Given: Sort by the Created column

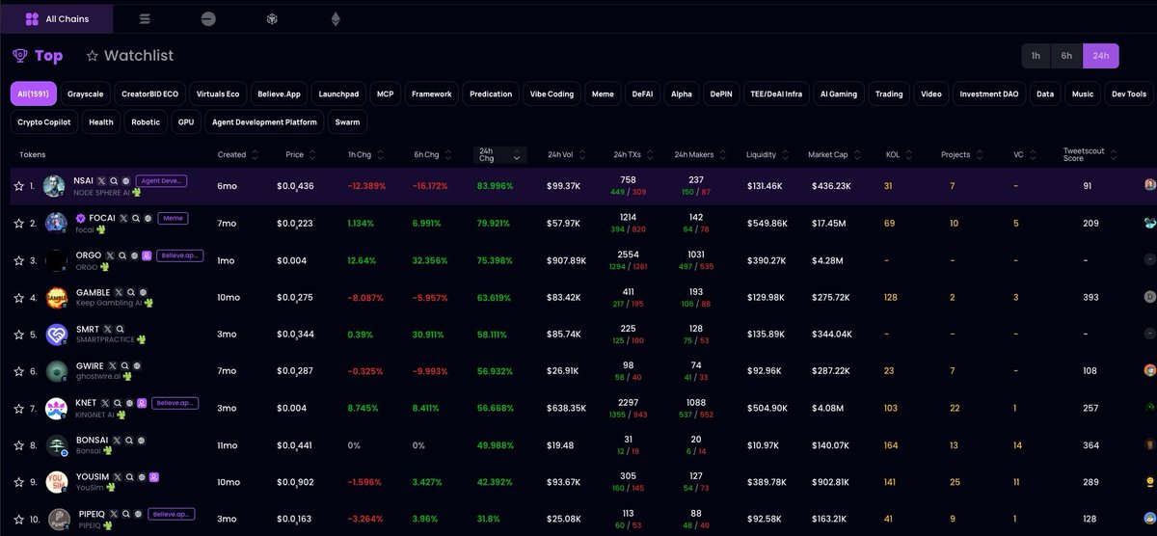Looking at the screenshot, I should pyautogui.click(x=238, y=154).
